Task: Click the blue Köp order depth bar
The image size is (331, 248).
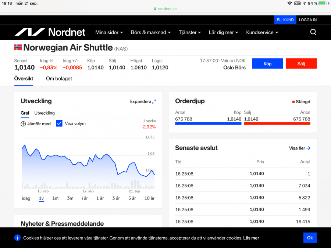Action: [208, 124]
